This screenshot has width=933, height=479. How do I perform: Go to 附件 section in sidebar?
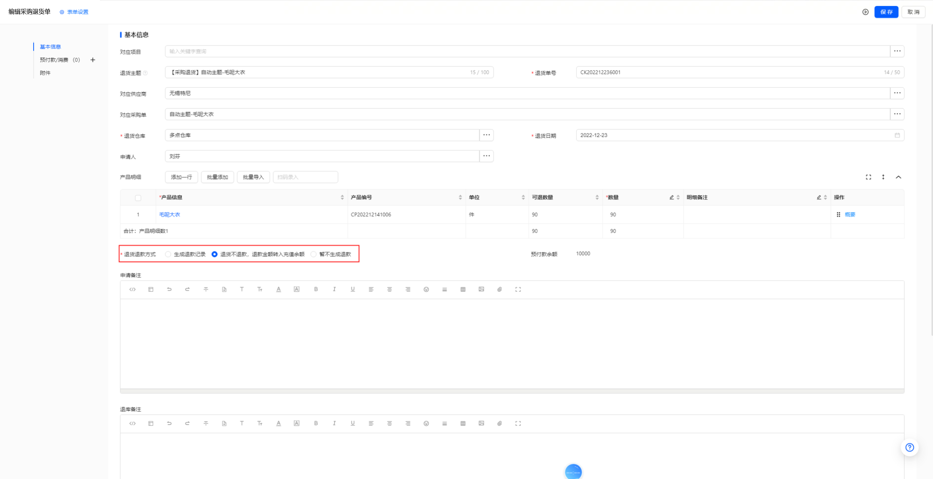tap(45, 73)
